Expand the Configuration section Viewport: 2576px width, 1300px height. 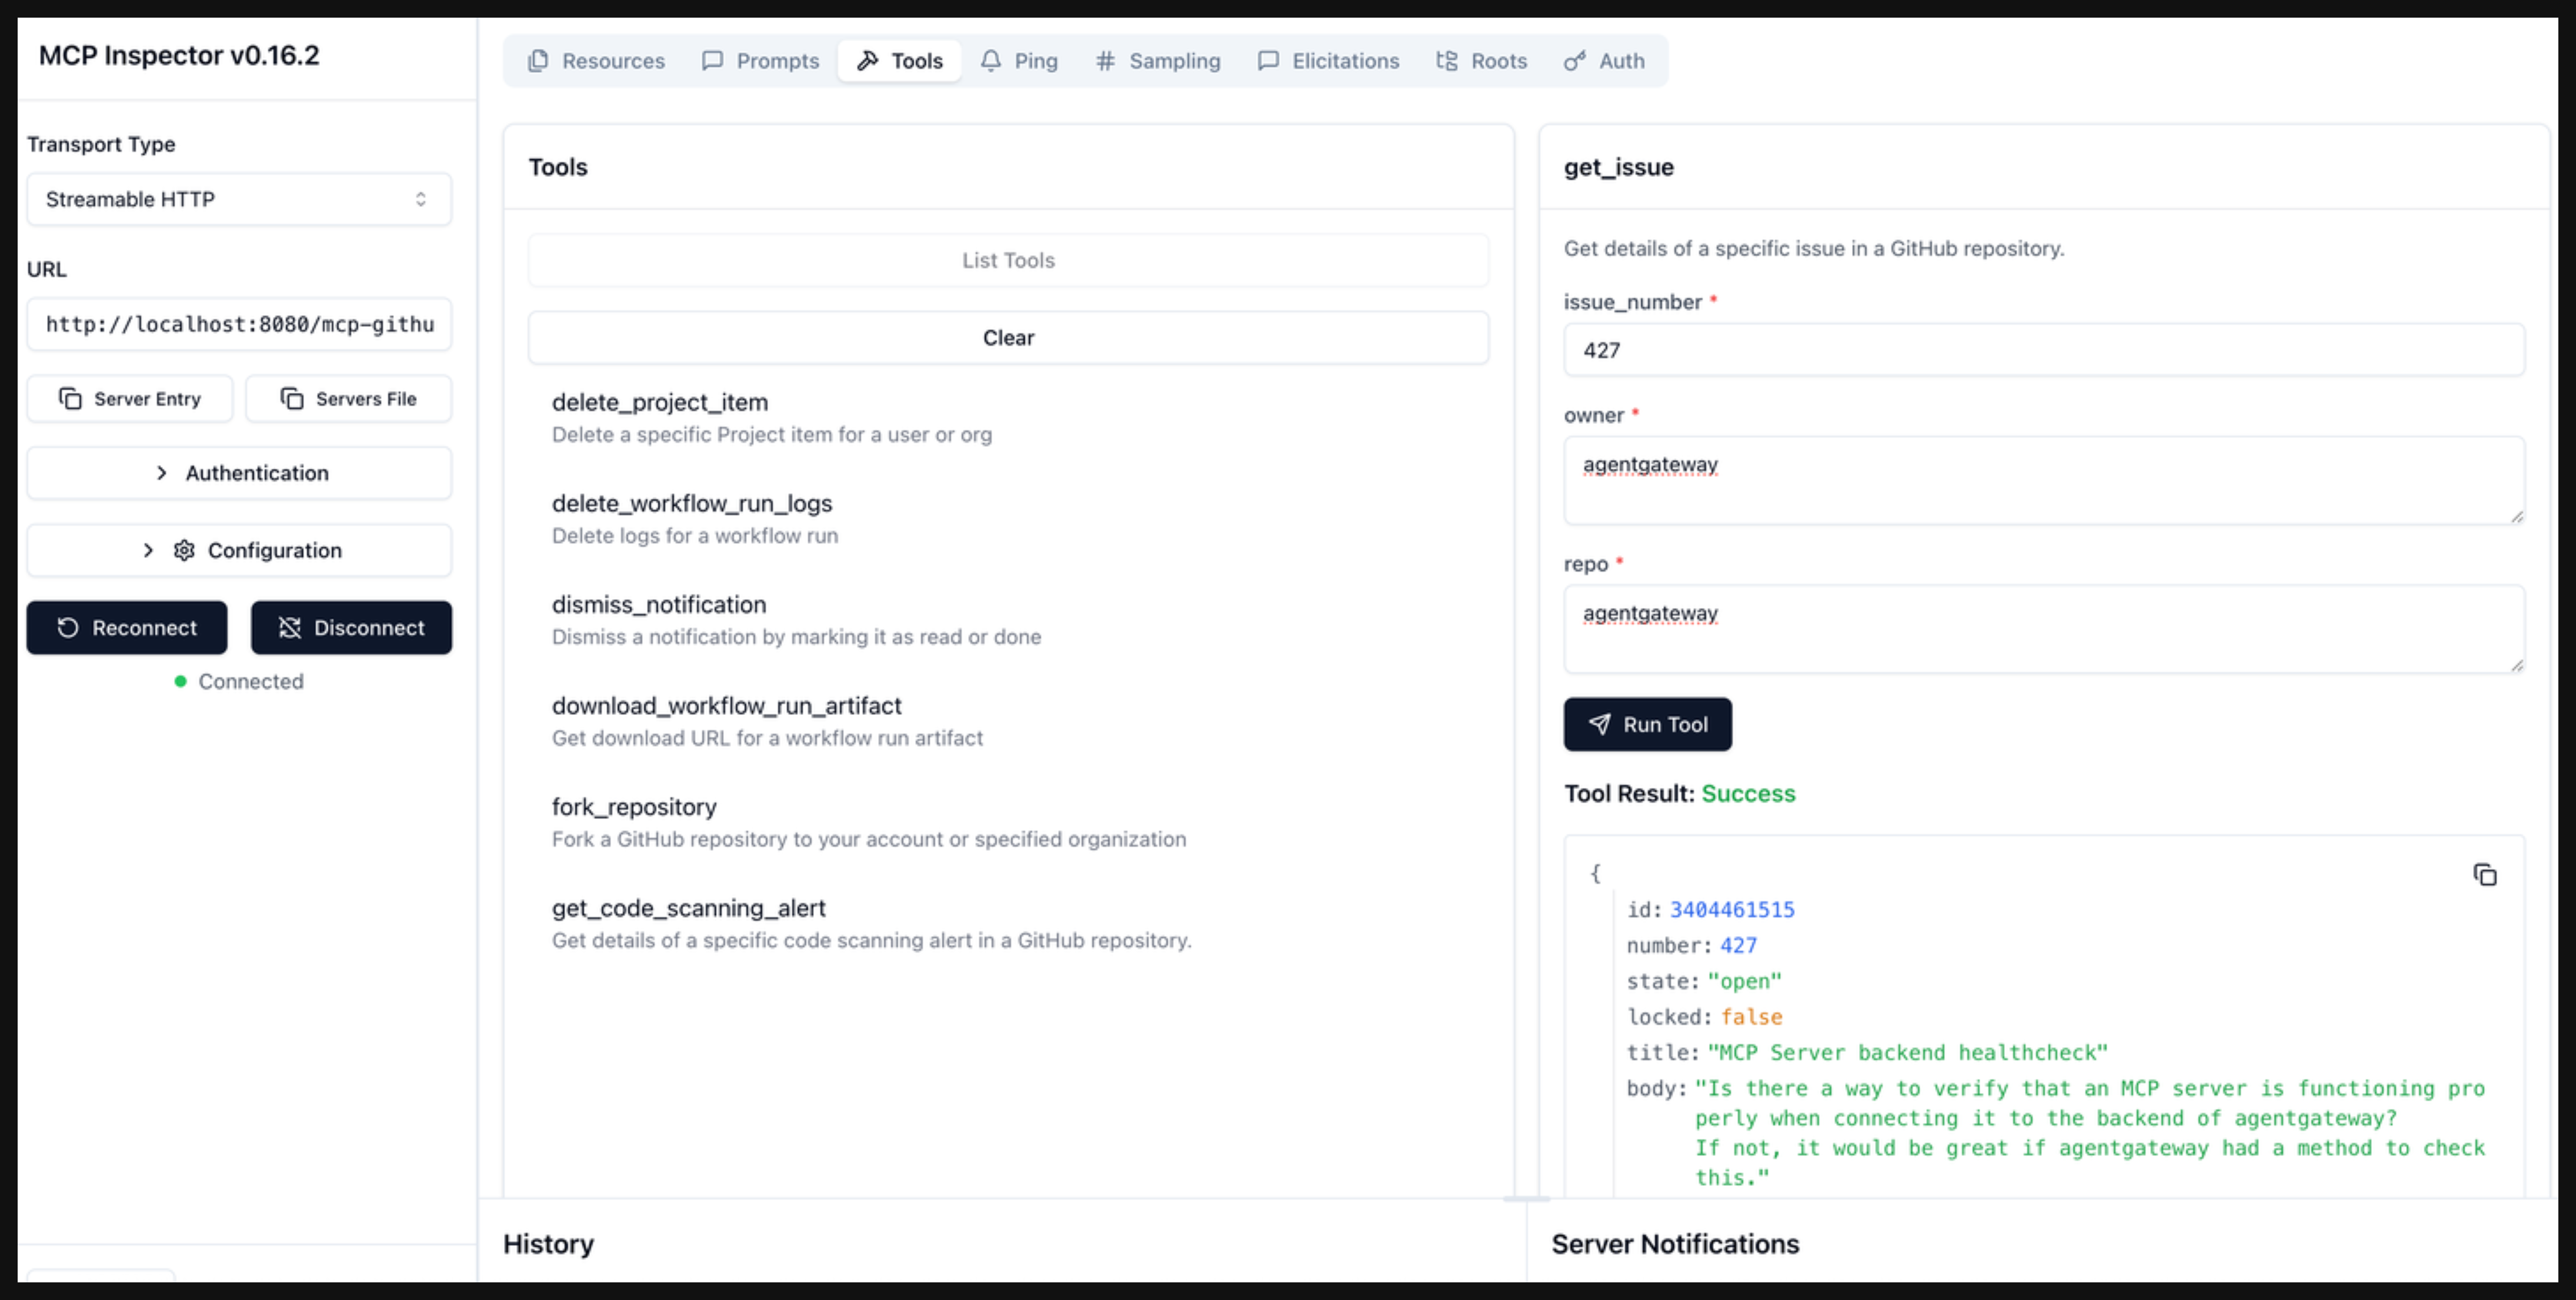tap(238, 550)
